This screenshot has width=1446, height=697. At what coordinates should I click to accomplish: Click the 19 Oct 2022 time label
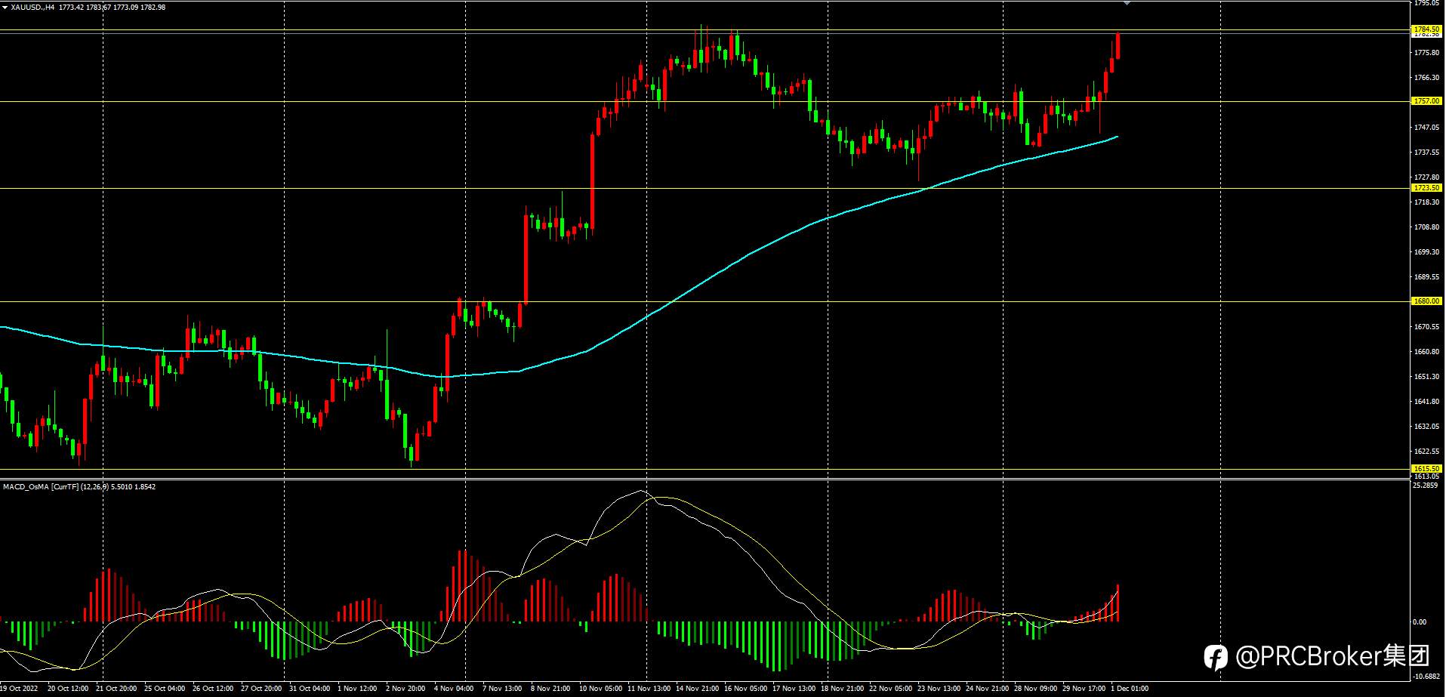point(19,689)
